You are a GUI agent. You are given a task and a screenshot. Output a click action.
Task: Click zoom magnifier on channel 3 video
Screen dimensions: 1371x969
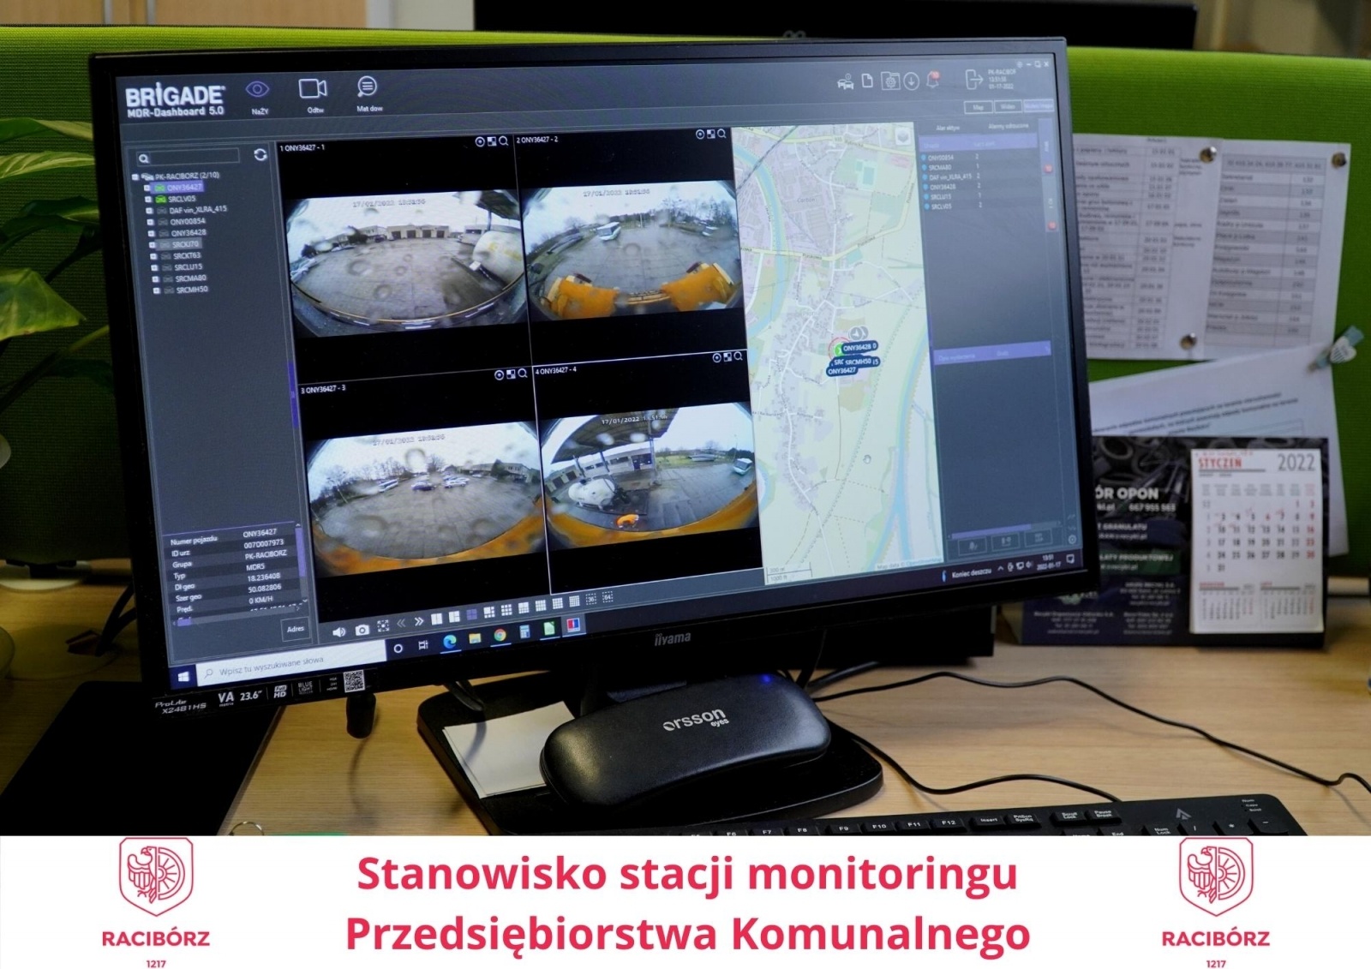click(523, 374)
